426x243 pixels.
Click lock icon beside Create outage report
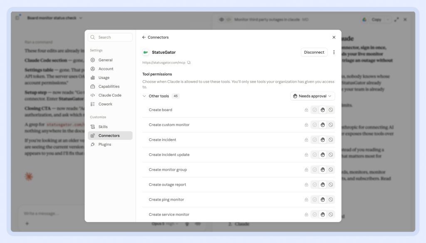click(x=306, y=184)
